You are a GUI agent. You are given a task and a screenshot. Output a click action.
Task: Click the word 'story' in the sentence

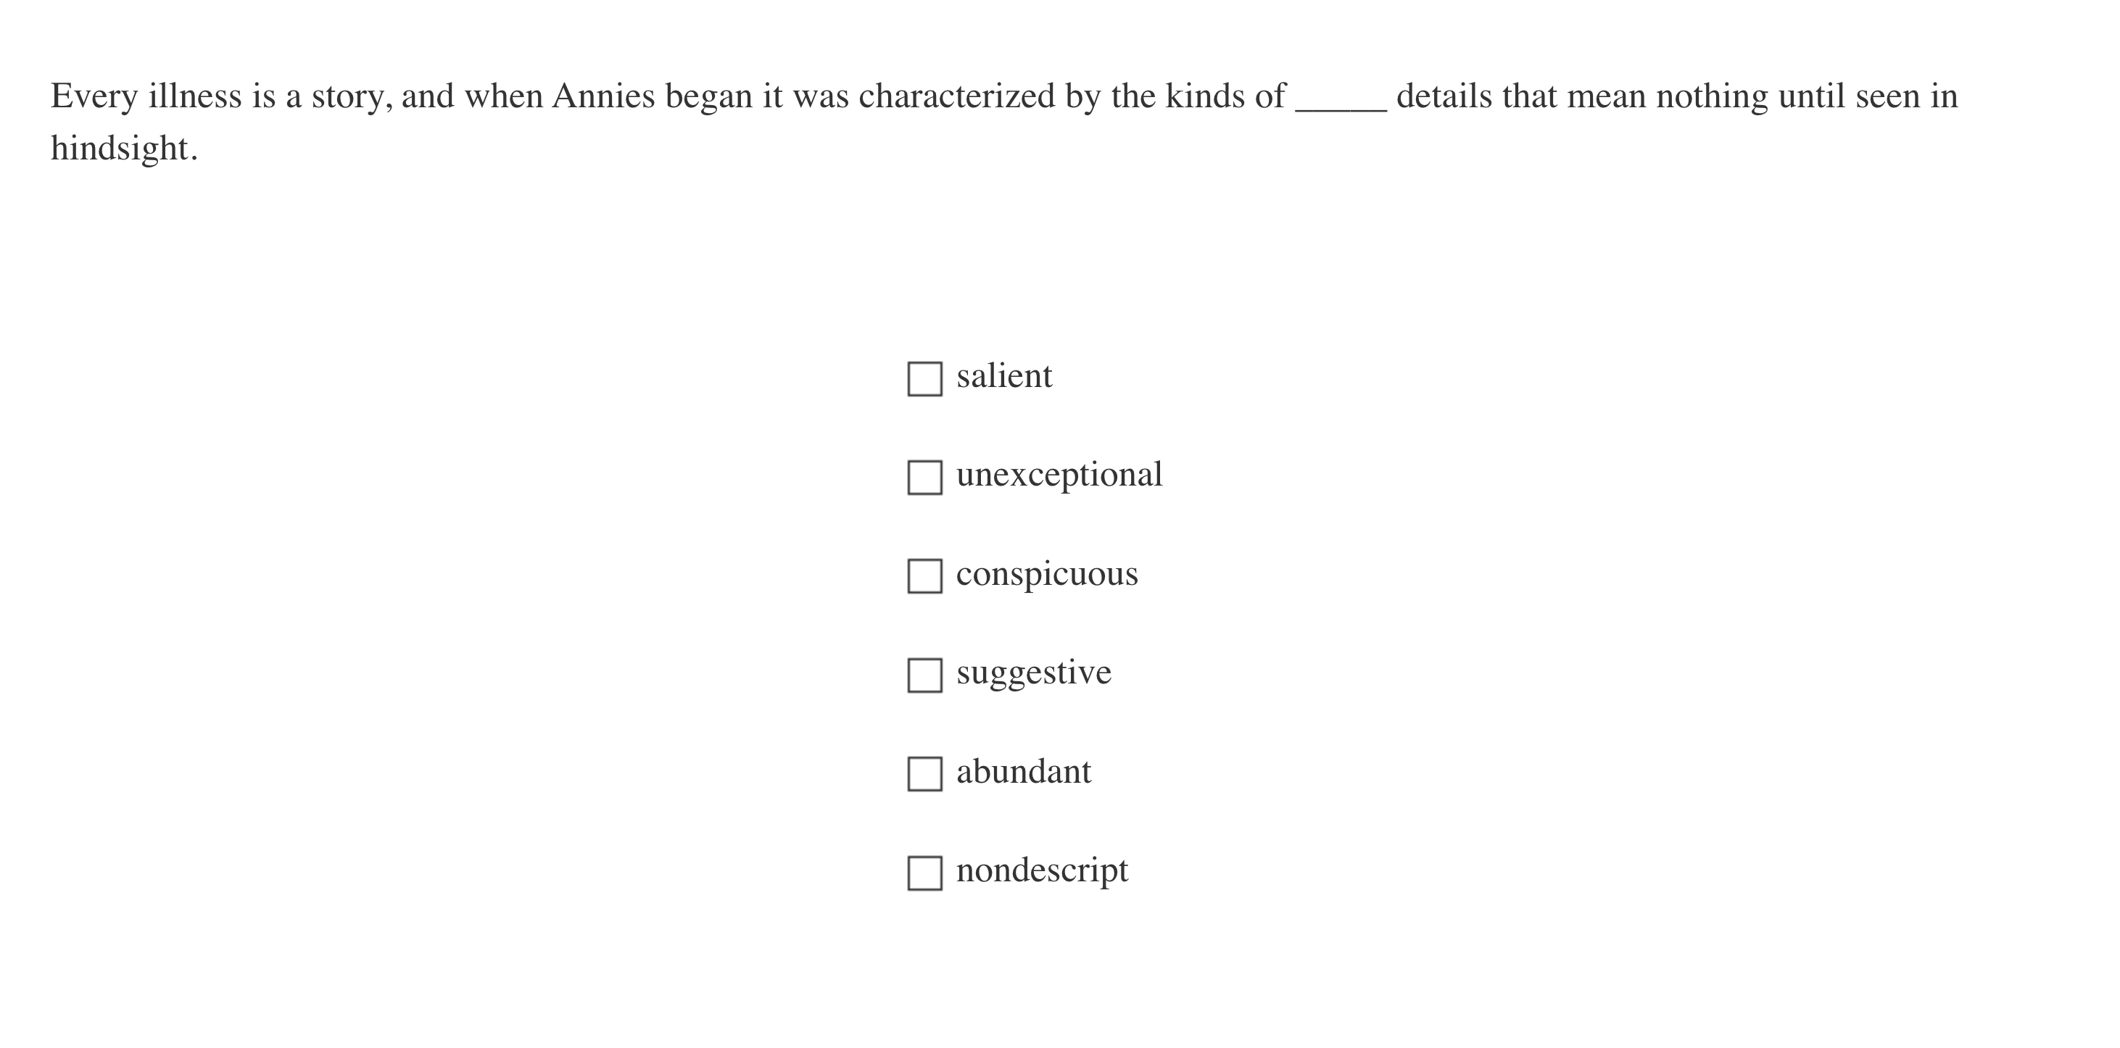347,97
